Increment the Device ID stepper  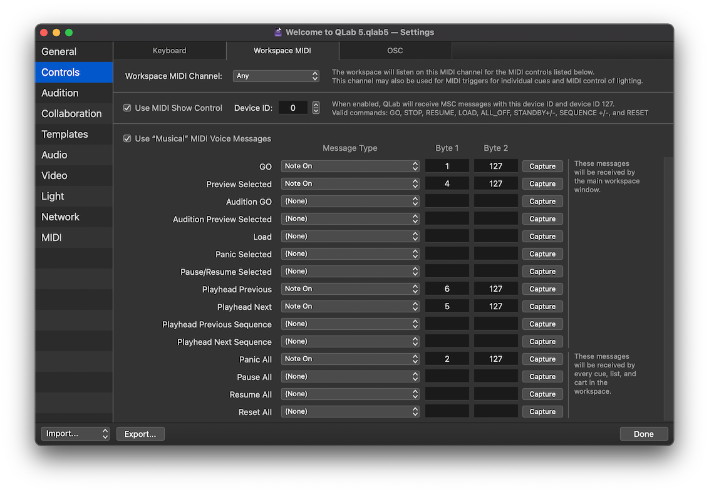[x=316, y=105]
